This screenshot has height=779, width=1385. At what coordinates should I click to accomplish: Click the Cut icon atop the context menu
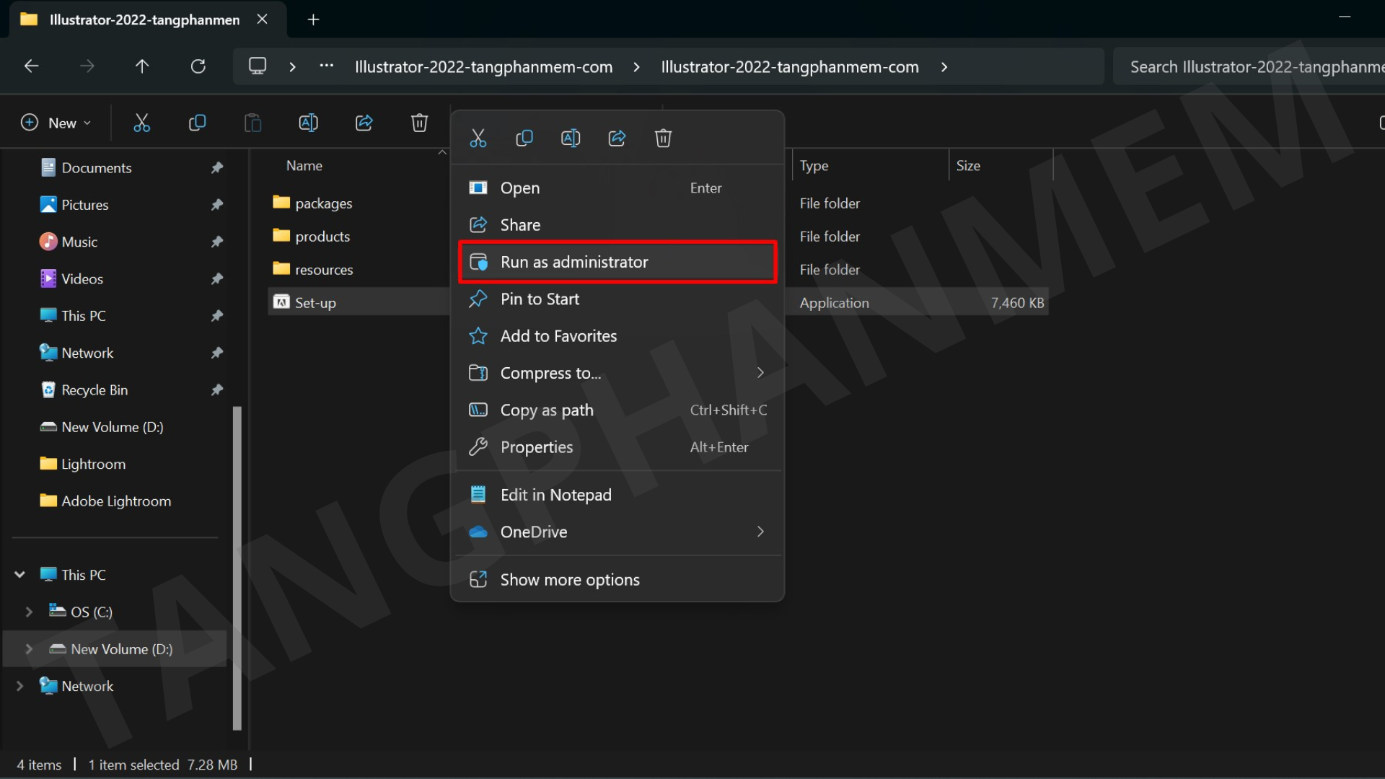(478, 138)
